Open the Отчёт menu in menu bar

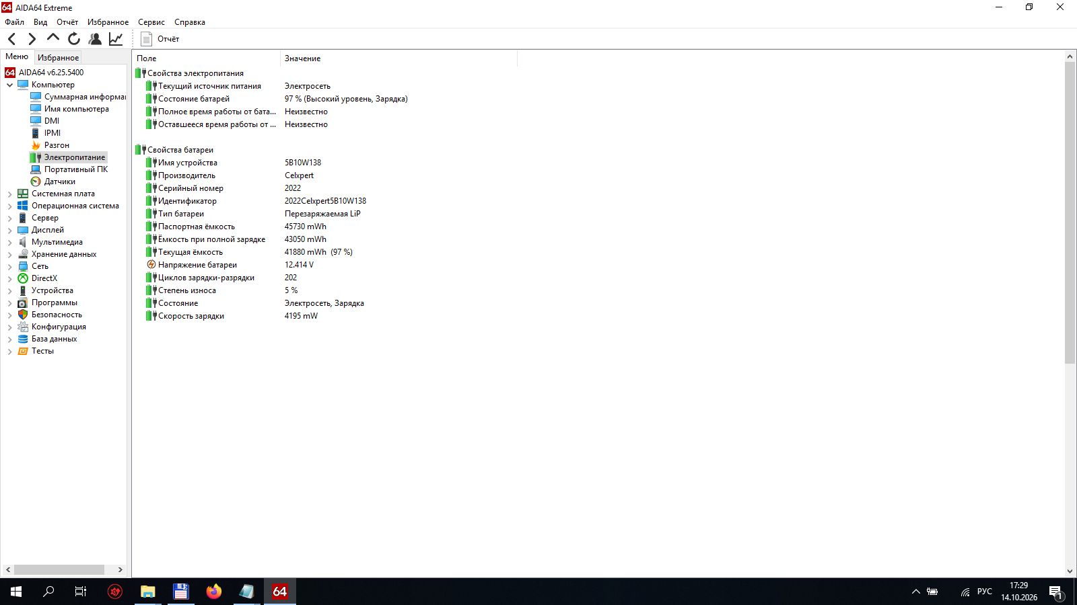pos(67,22)
